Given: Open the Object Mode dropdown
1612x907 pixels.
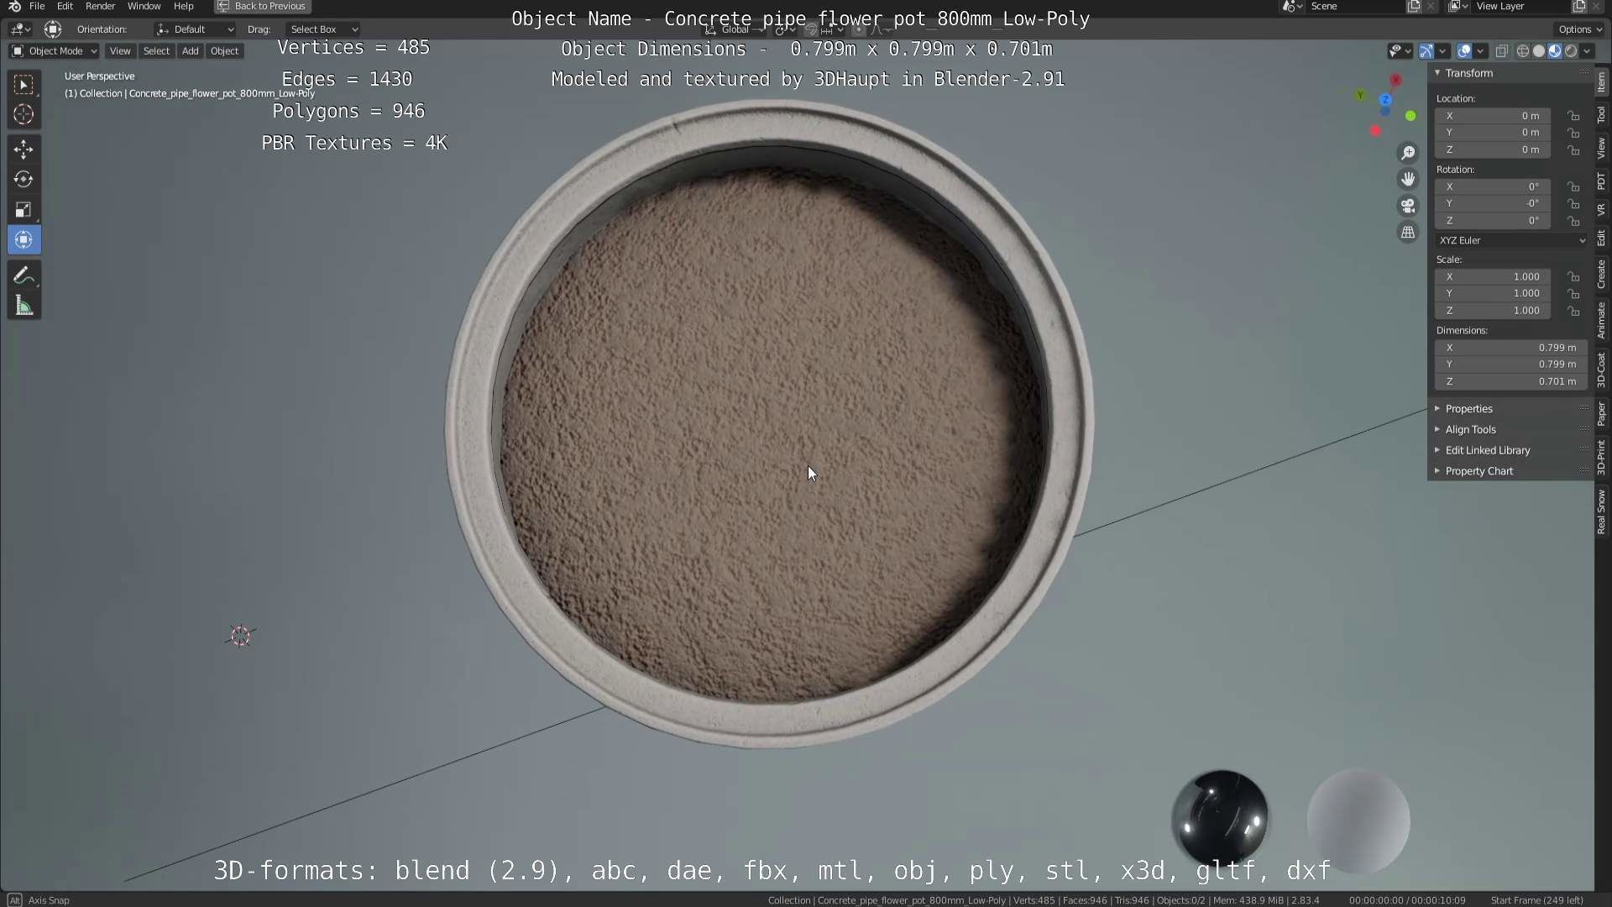Looking at the screenshot, I should click(55, 51).
